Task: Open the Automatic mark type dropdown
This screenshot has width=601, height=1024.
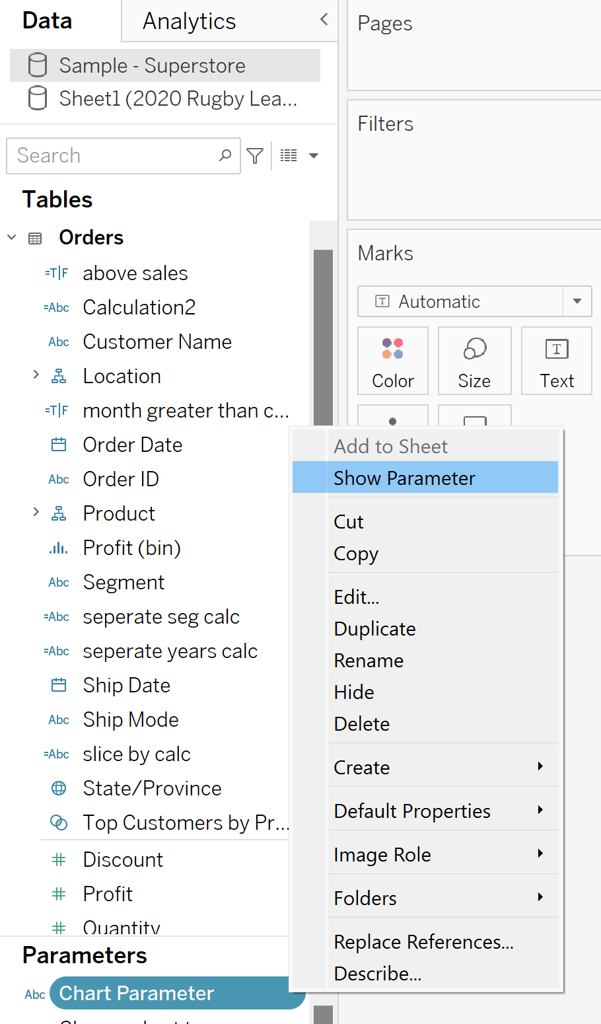Action: coord(577,301)
